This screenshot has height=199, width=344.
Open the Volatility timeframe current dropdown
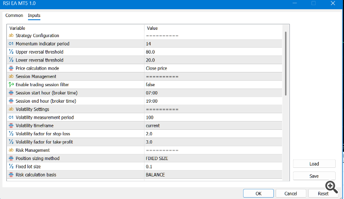[x=213, y=126]
